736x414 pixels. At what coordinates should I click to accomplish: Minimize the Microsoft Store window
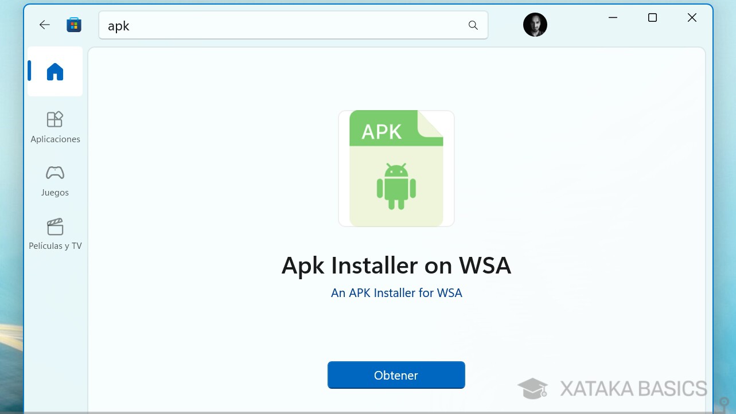[613, 17]
